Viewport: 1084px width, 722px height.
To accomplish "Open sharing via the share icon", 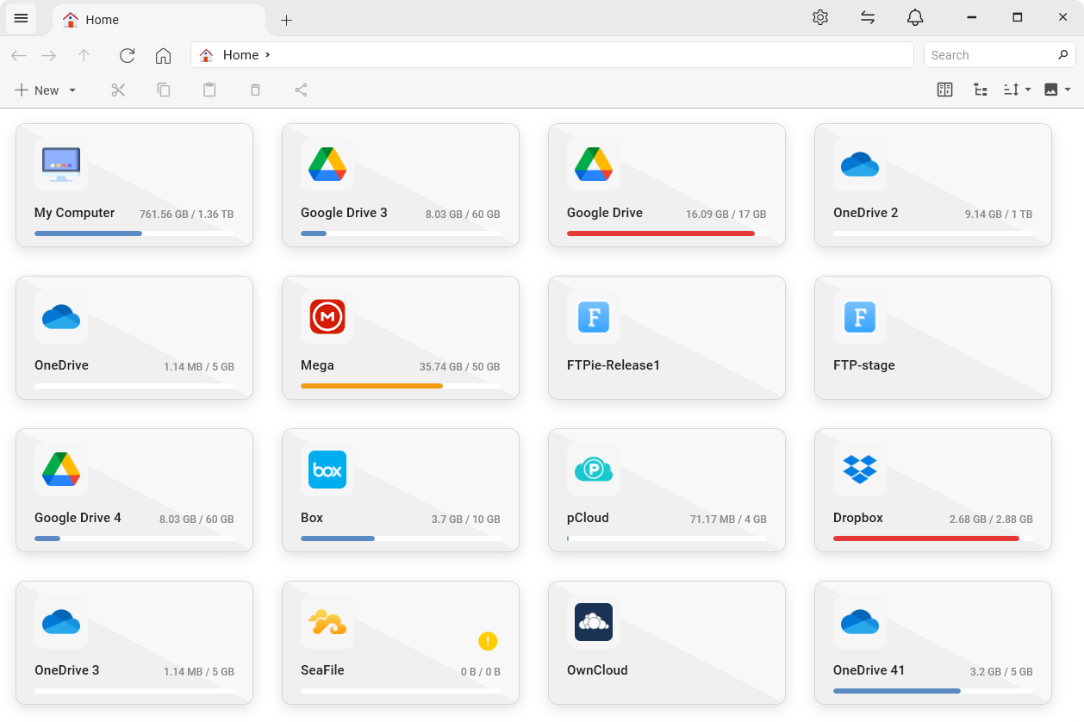I will point(301,90).
